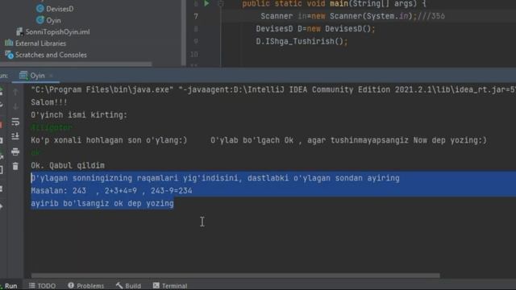516x290 pixels.
Task: Click the External Libraries icon
Action: 9,43
